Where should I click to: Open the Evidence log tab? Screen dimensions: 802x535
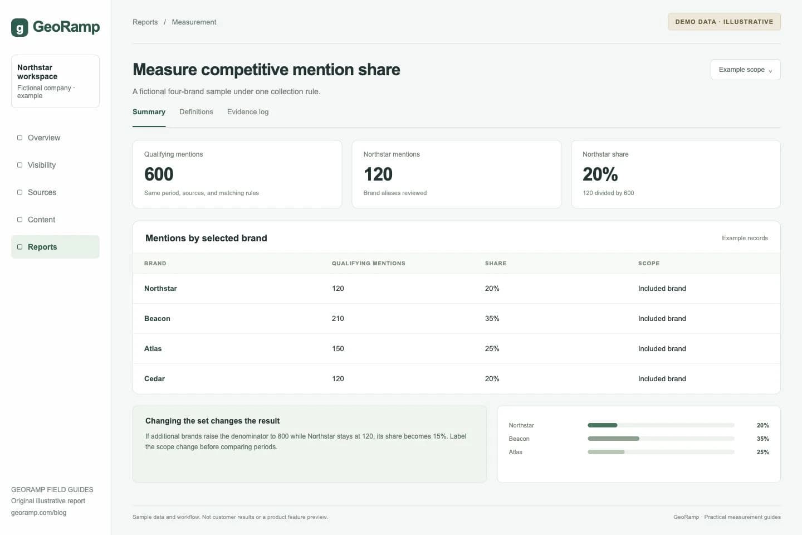248,112
